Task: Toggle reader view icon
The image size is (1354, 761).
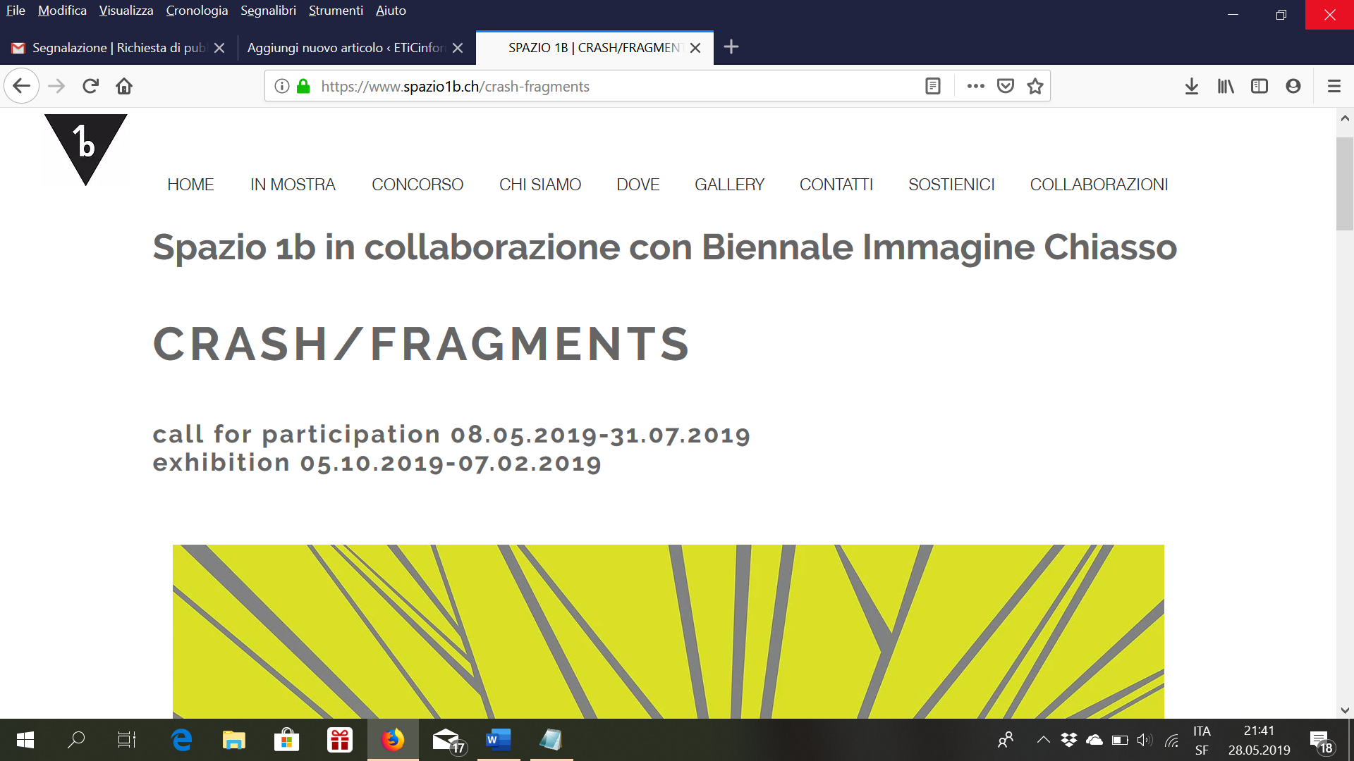Action: (932, 86)
